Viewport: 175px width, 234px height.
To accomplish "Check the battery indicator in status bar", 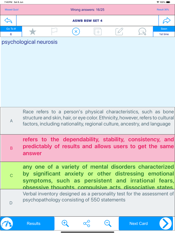I will point(168,2).
